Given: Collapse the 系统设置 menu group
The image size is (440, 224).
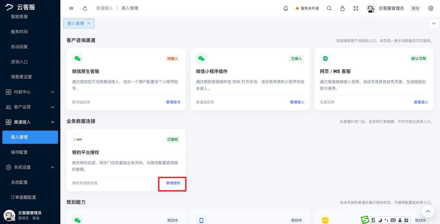Looking at the screenshot, I should coord(30,167).
